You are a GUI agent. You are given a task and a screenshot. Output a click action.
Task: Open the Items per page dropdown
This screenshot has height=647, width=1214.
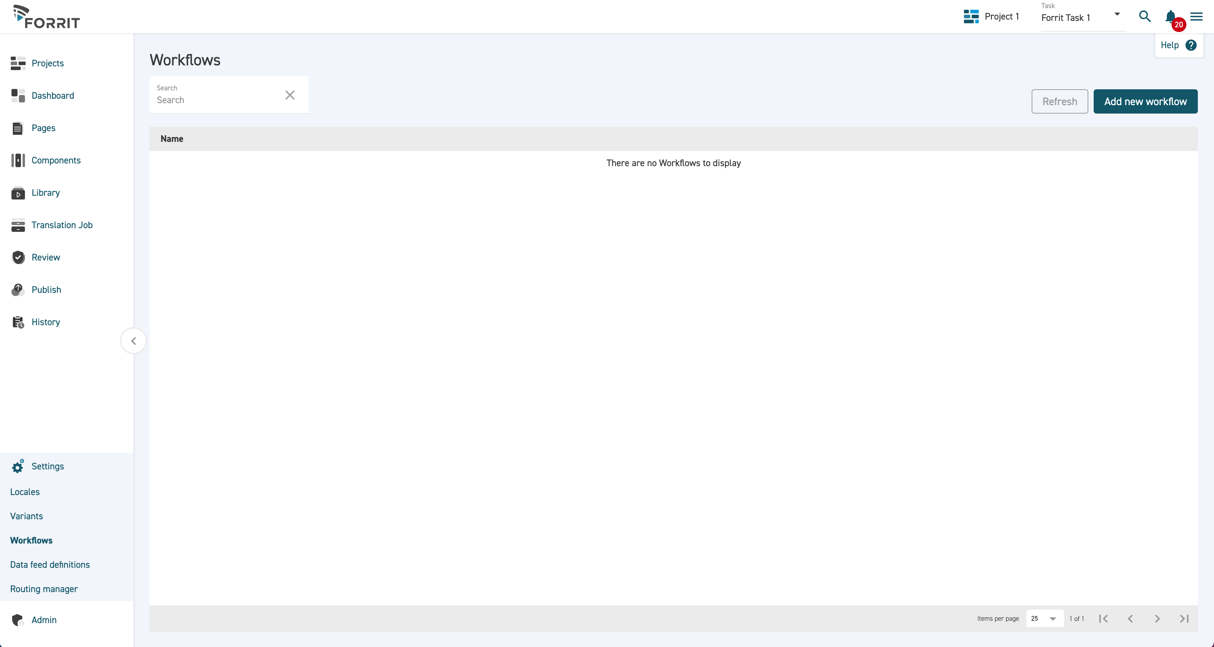click(x=1044, y=618)
